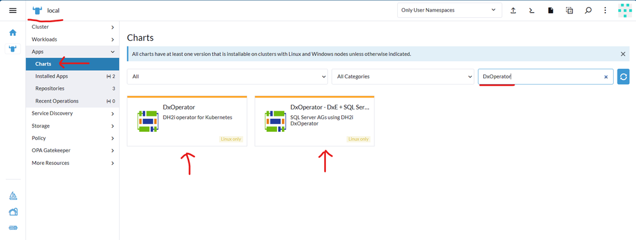Click the DxOperator - DxE + SQL Server chart logo

click(x=276, y=121)
